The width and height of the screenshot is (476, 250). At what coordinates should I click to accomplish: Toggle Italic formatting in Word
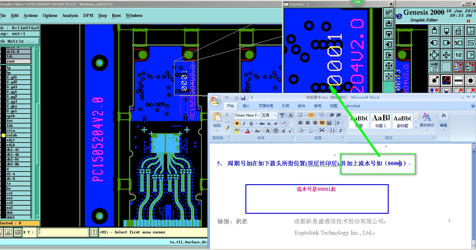coord(244,123)
